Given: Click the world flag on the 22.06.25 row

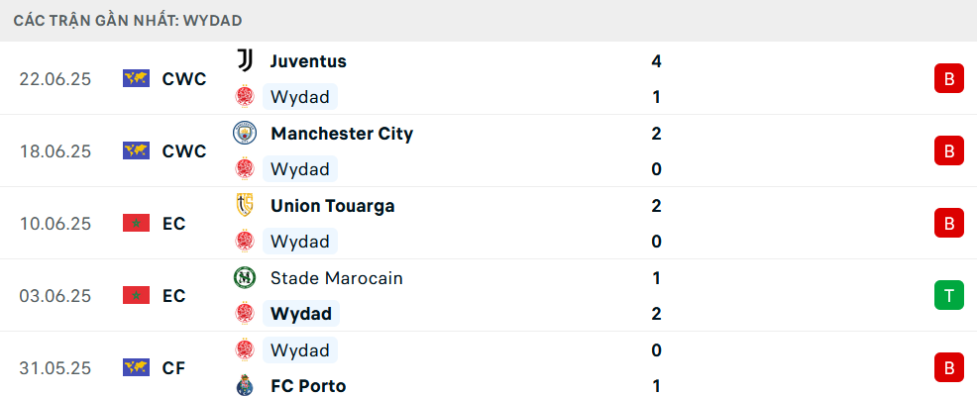Looking at the screenshot, I should point(136,79).
